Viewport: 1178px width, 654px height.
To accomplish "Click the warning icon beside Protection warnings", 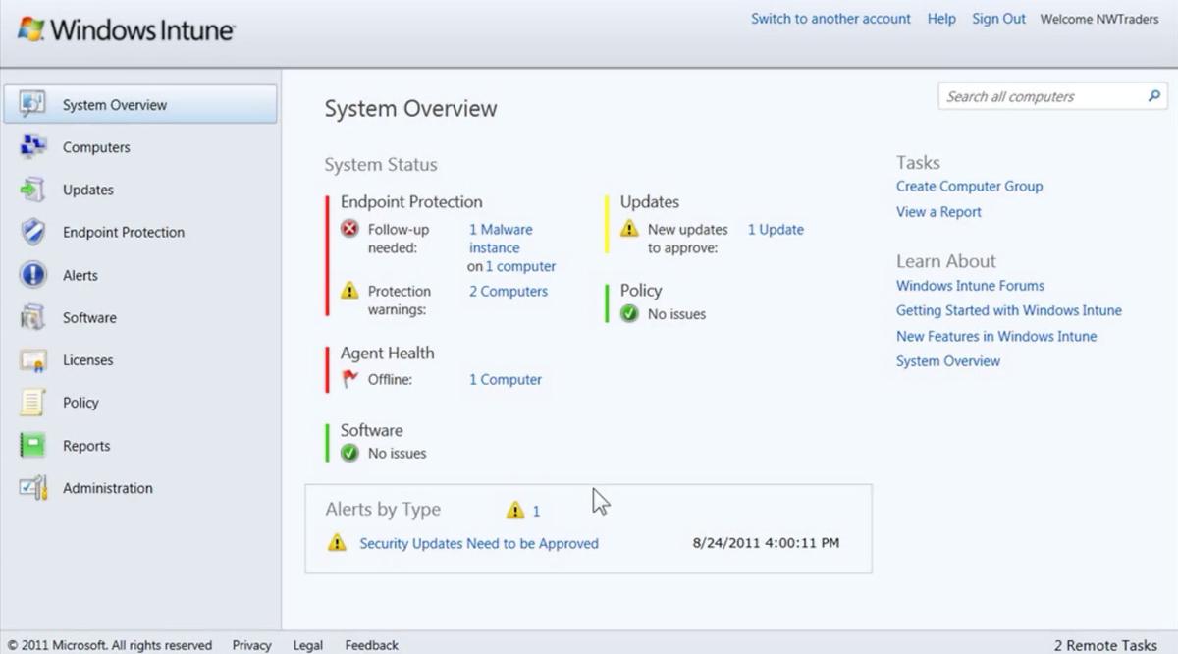I will tap(349, 291).
